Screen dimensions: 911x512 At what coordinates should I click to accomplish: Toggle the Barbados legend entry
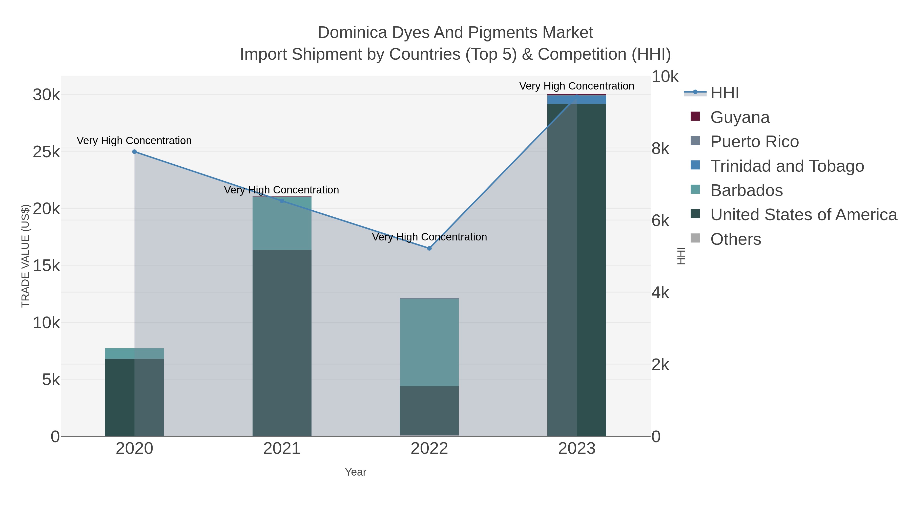pyautogui.click(x=737, y=190)
